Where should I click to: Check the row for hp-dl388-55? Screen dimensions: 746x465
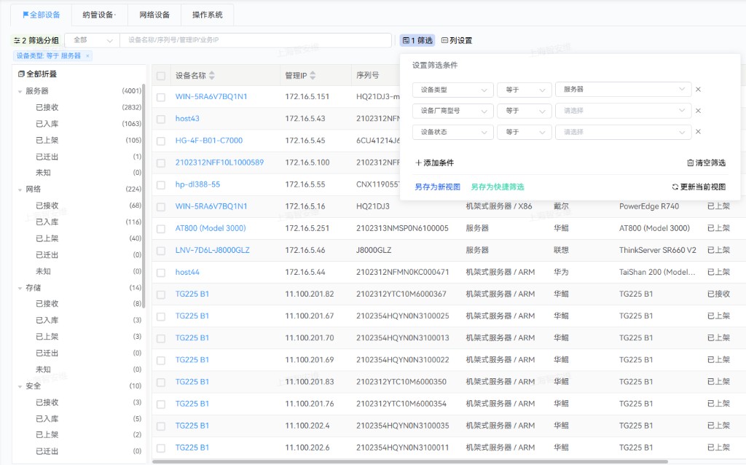161,184
